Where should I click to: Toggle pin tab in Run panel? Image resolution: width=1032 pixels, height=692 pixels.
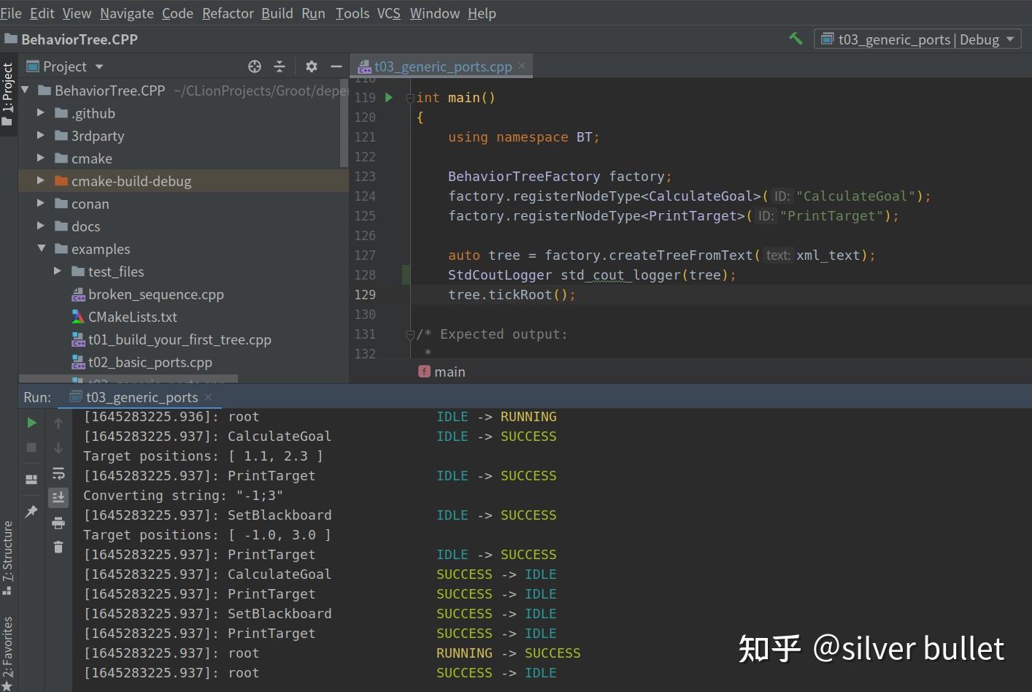pos(31,512)
